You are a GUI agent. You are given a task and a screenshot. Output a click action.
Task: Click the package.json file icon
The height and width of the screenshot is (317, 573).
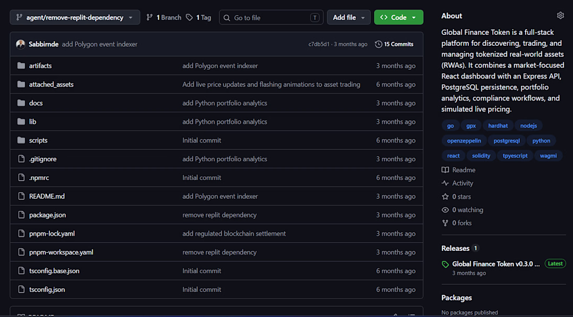point(21,215)
